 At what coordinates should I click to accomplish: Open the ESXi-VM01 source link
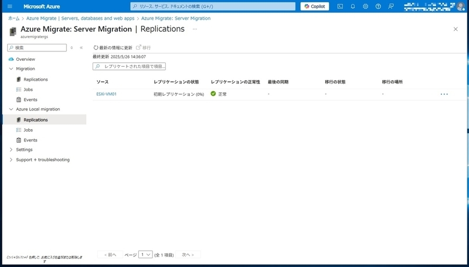107,94
